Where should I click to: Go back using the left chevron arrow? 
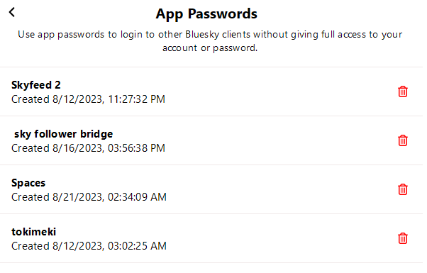click(12, 12)
